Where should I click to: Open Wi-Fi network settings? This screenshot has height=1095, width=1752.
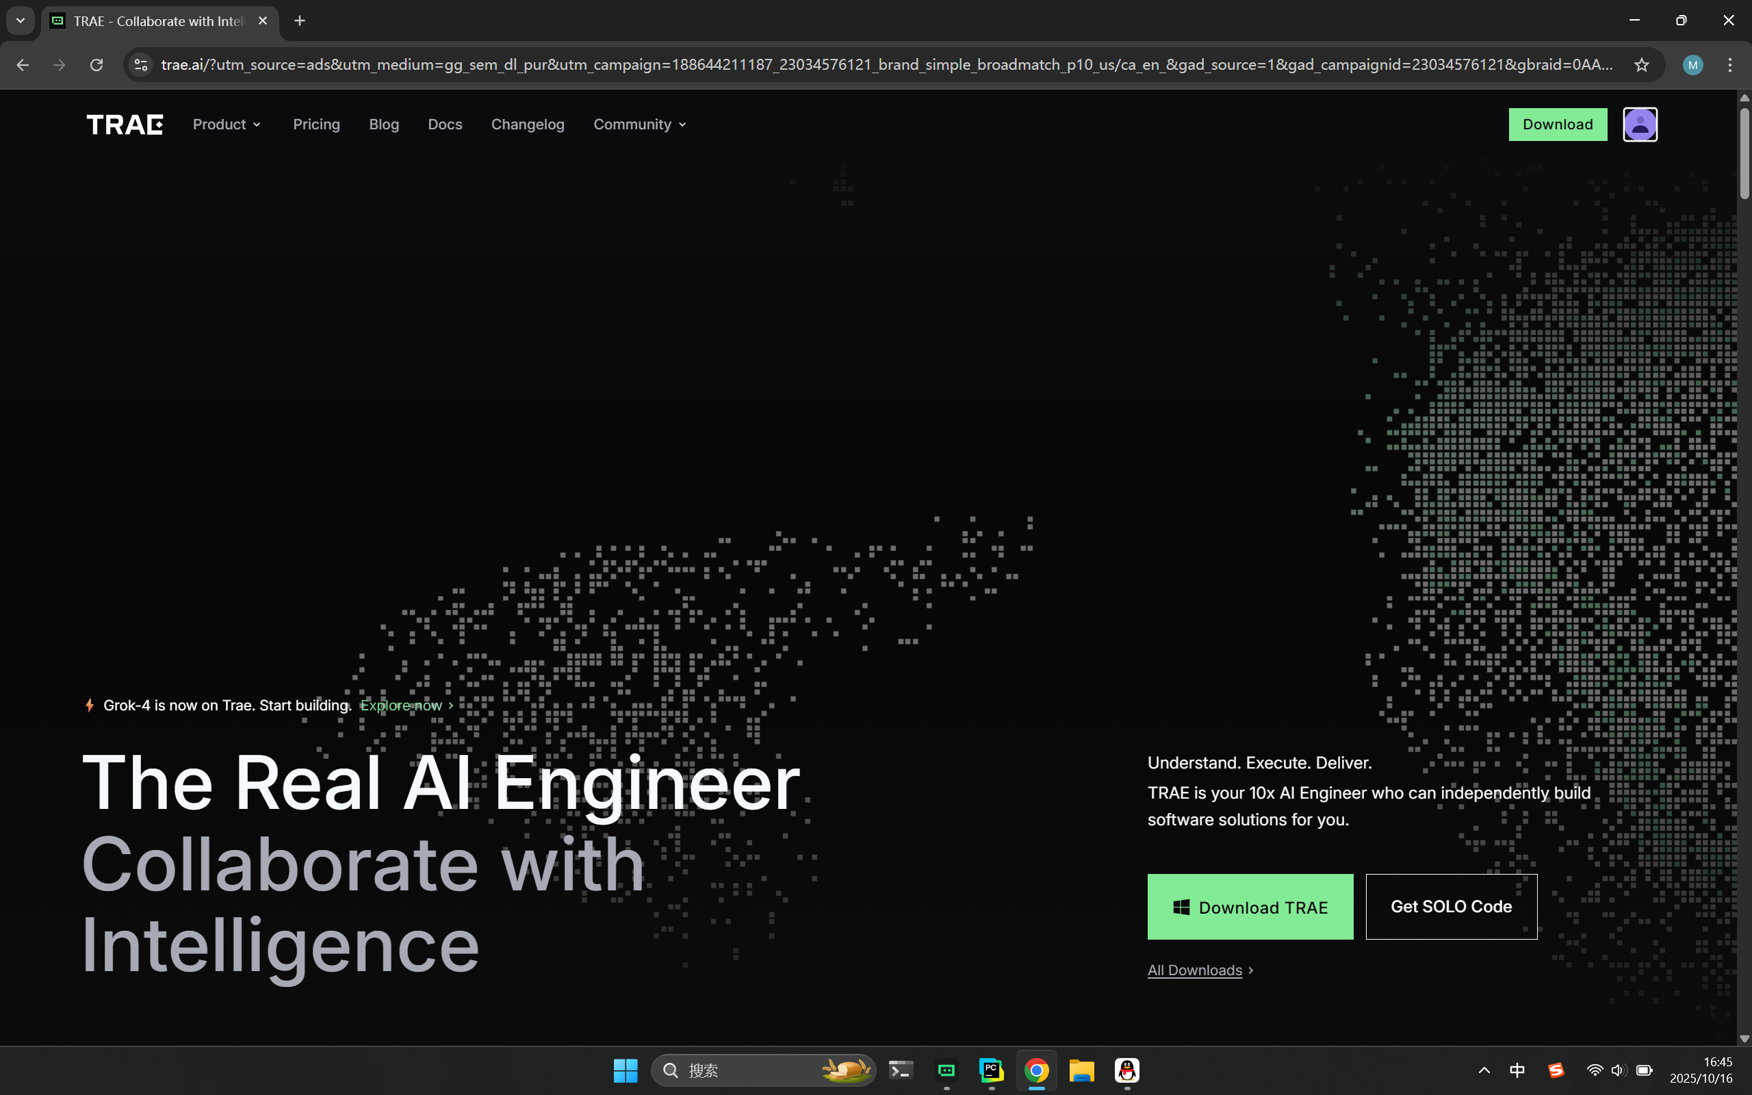(1594, 1070)
